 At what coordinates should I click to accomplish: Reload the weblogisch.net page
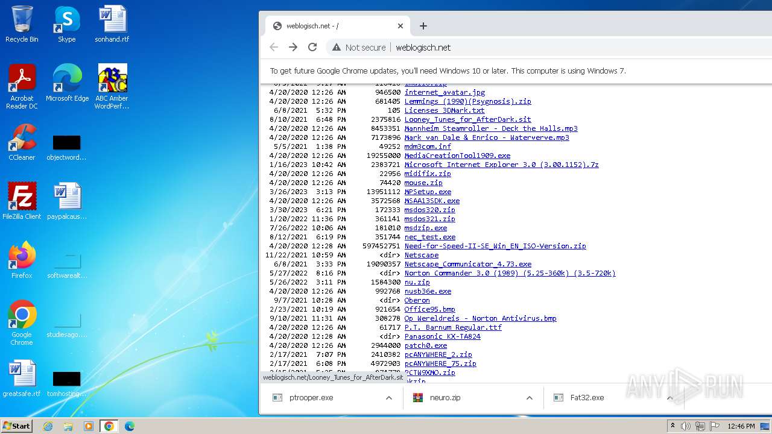pyautogui.click(x=312, y=47)
